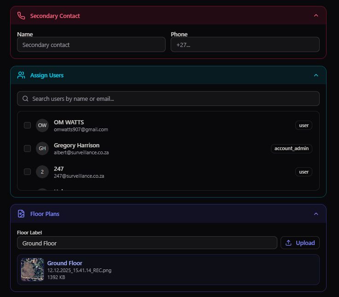Click the OW avatar for OM WATTS
Viewport: 339px width, 297px height.
(42, 125)
